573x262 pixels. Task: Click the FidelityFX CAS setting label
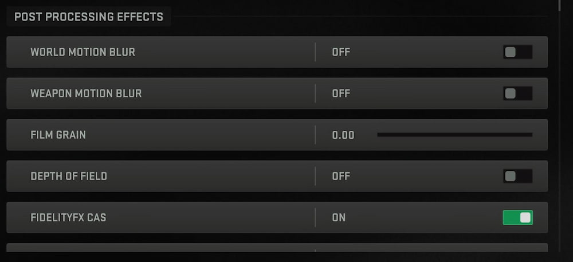point(68,217)
